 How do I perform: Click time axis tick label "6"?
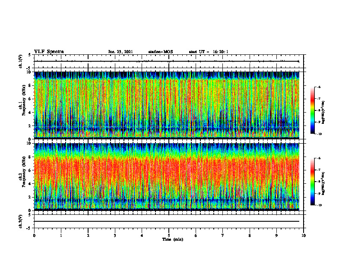tap(196, 236)
